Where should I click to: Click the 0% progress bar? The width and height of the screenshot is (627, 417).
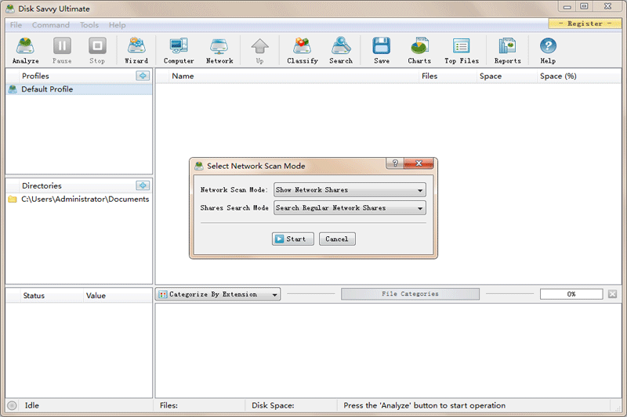(571, 294)
